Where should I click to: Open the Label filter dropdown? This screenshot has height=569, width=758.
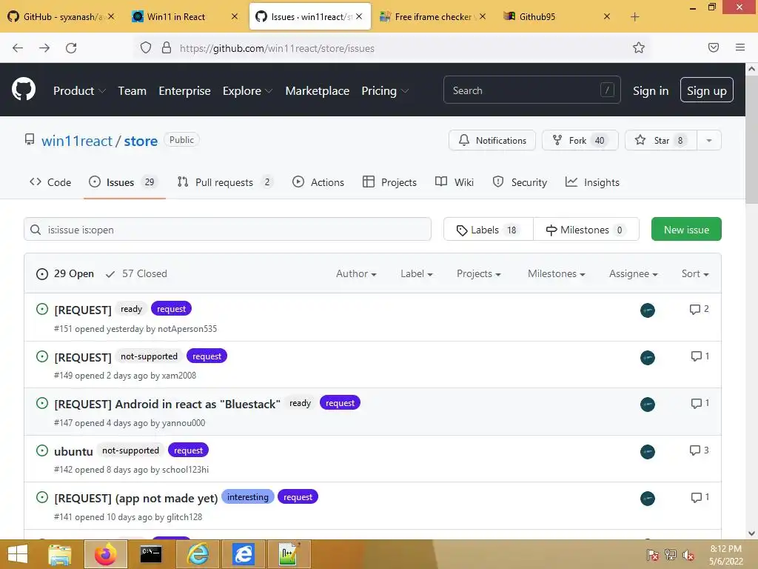click(416, 274)
